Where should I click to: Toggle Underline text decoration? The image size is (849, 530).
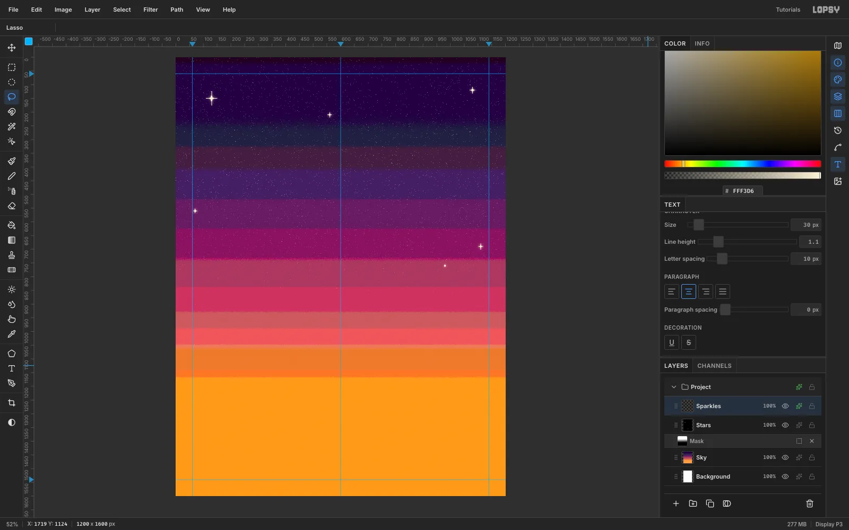point(672,342)
